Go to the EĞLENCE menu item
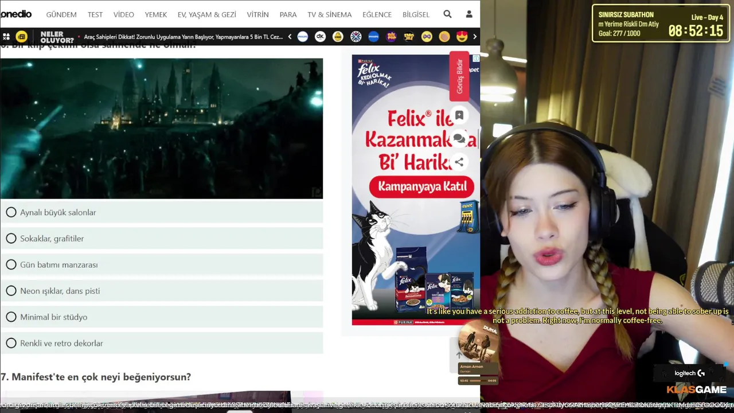This screenshot has width=734, height=413. tap(377, 15)
